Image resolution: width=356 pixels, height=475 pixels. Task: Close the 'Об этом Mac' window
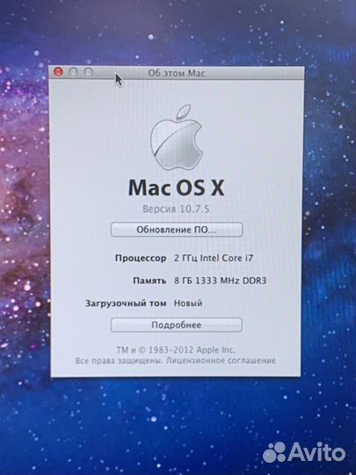pos(58,72)
